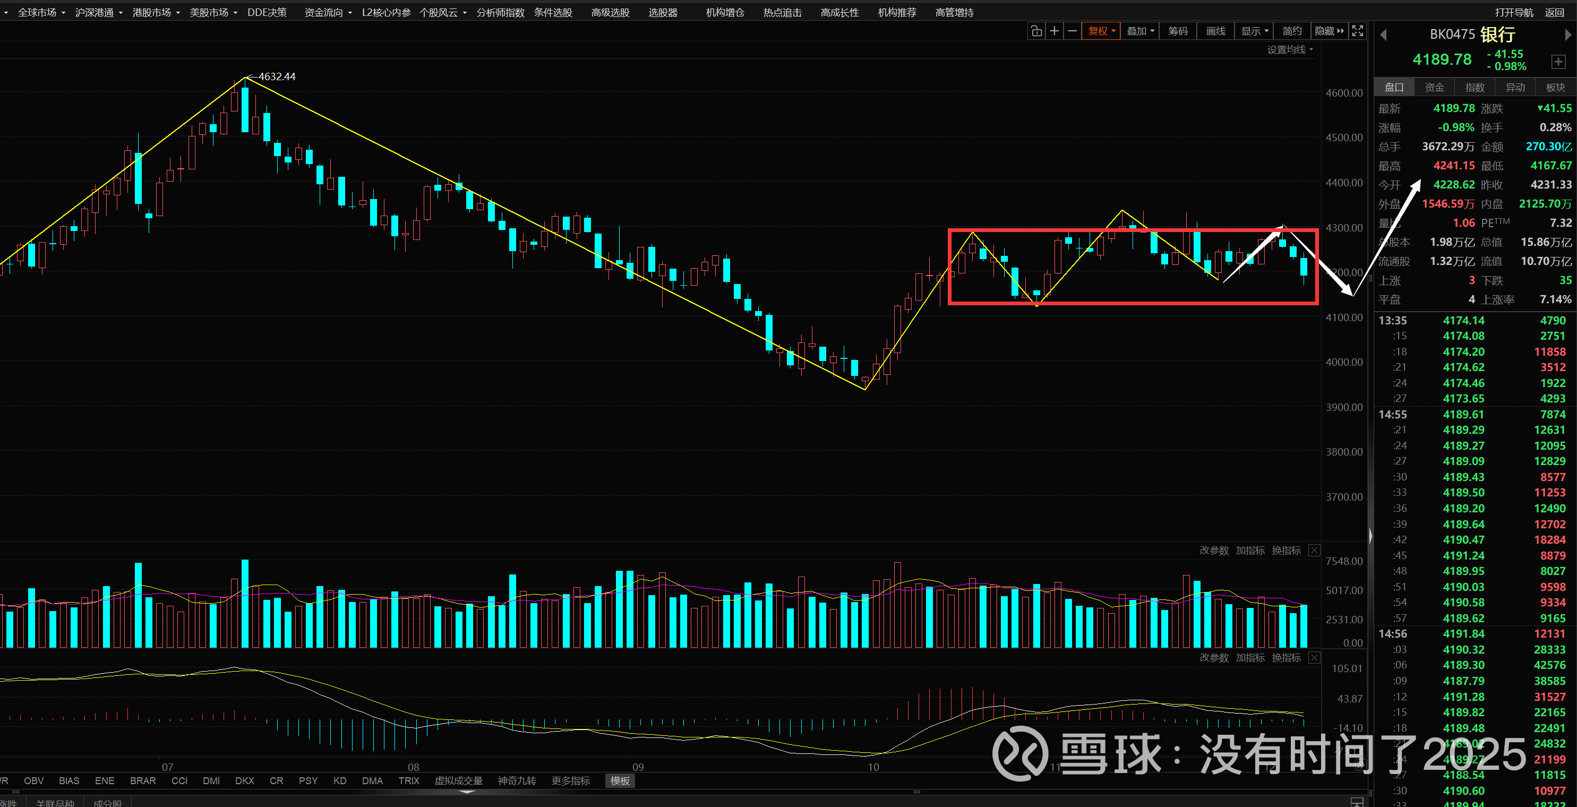Toggle 筹码 chip distribution view
Viewport: 1577px width, 807px height.
pyautogui.click(x=1177, y=31)
